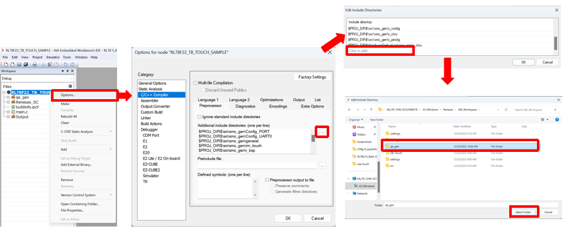Choose Open Containing Folder... in context menu
The image size is (564, 236).
[x=80, y=204]
